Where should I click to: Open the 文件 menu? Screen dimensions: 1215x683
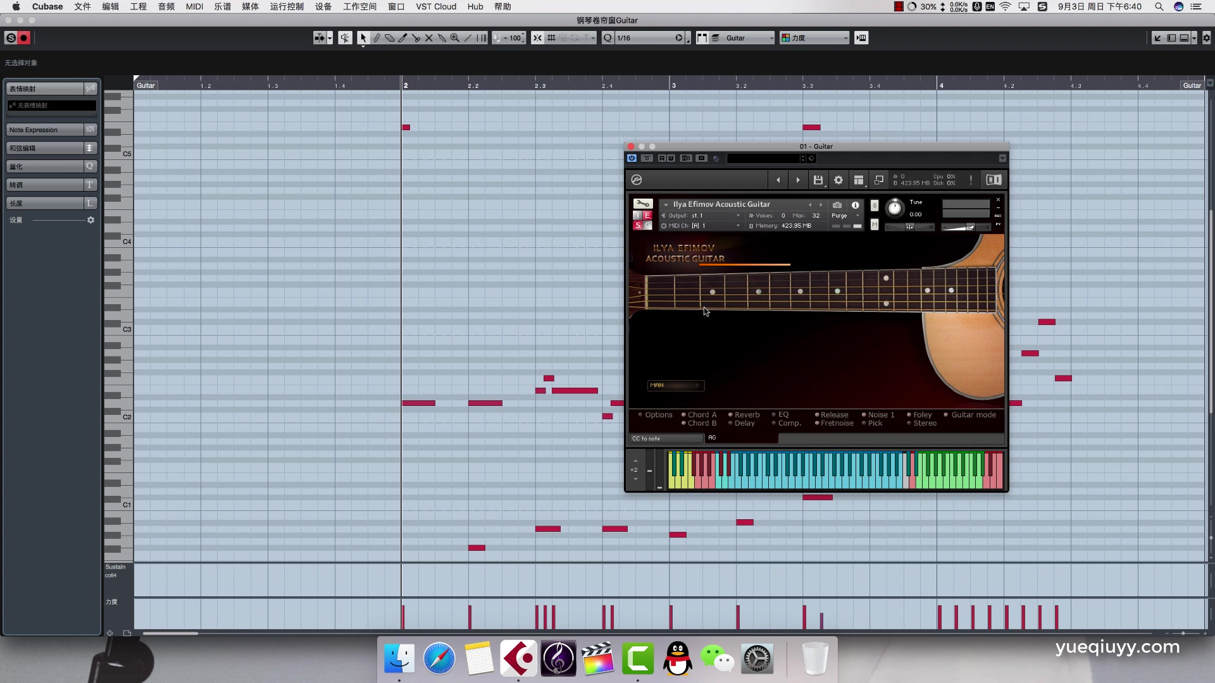[82, 6]
